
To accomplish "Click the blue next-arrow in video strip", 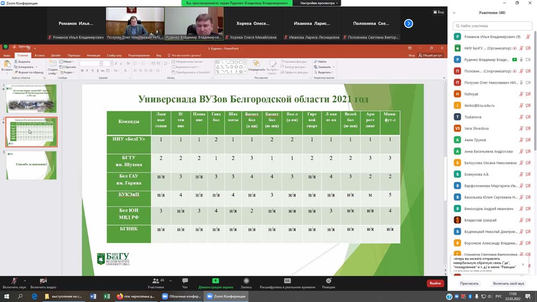I will coord(409,24).
